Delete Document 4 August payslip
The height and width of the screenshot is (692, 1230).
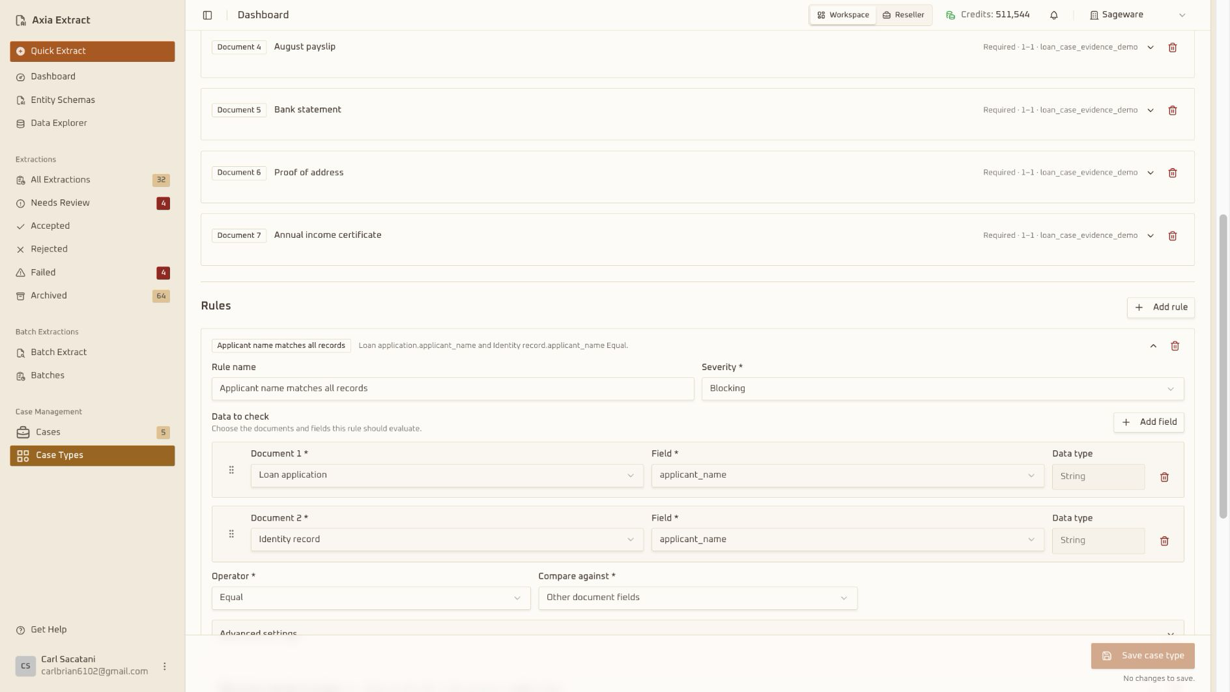(x=1172, y=48)
